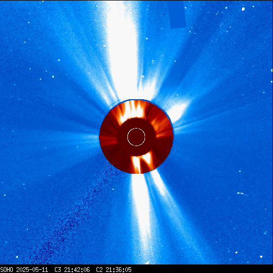Click the dark blue missing-data rectangle at top
The width and height of the screenshot is (273, 273).
[177, 14]
